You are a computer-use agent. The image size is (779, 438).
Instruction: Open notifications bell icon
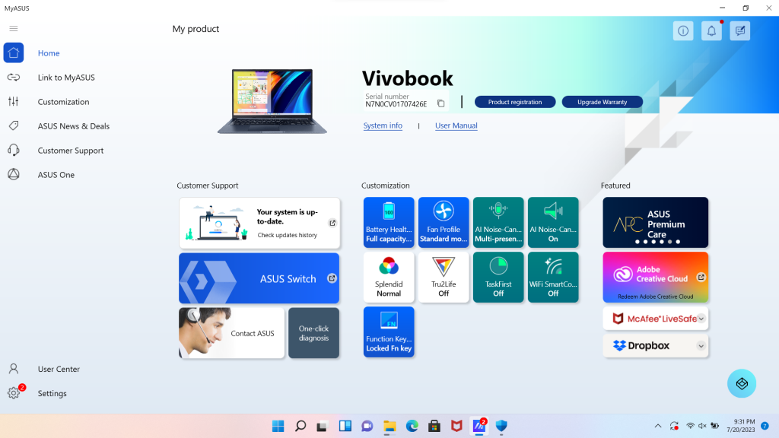tap(711, 30)
